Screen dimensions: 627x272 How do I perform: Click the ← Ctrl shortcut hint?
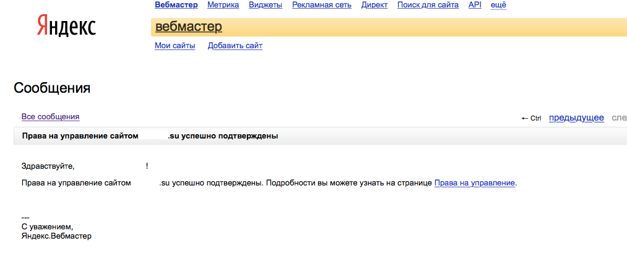(532, 118)
